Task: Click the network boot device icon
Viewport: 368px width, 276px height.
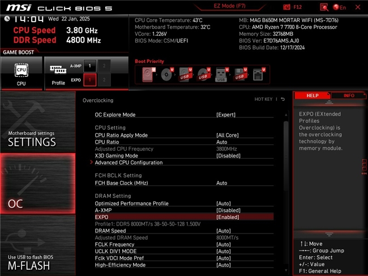Action: click(257, 74)
